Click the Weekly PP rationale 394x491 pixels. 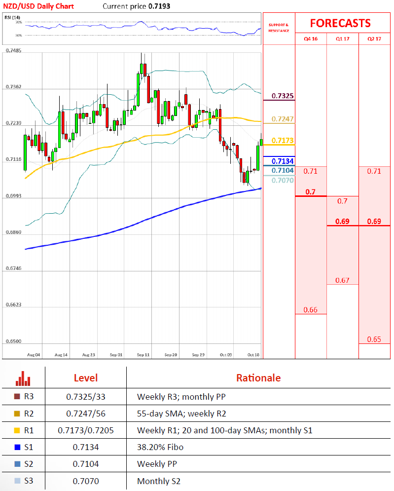click(157, 464)
